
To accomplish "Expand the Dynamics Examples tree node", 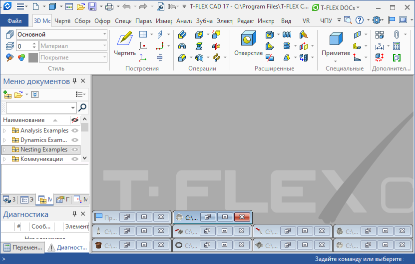I will point(5,140).
